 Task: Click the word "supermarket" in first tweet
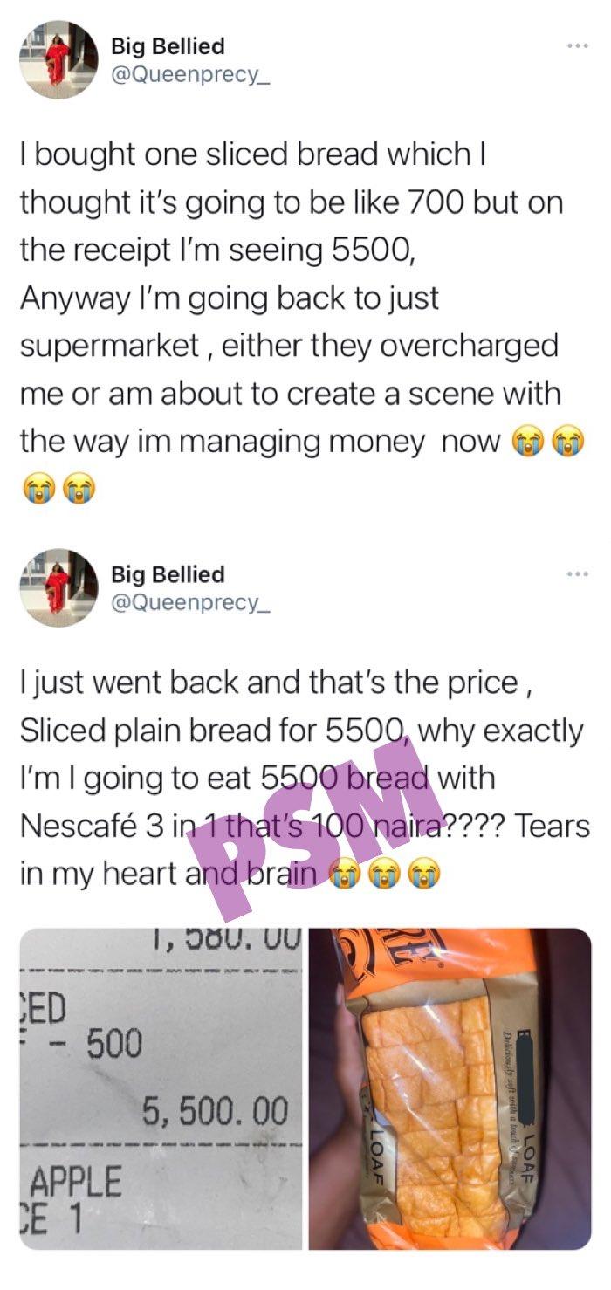tap(110, 347)
